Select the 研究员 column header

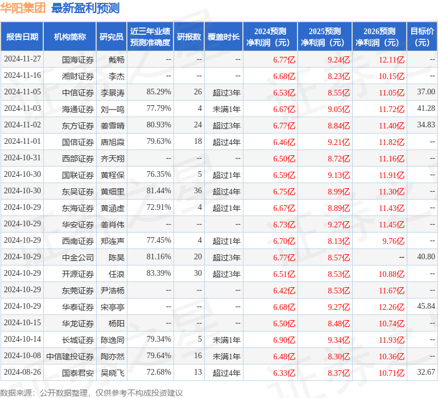click(111, 37)
